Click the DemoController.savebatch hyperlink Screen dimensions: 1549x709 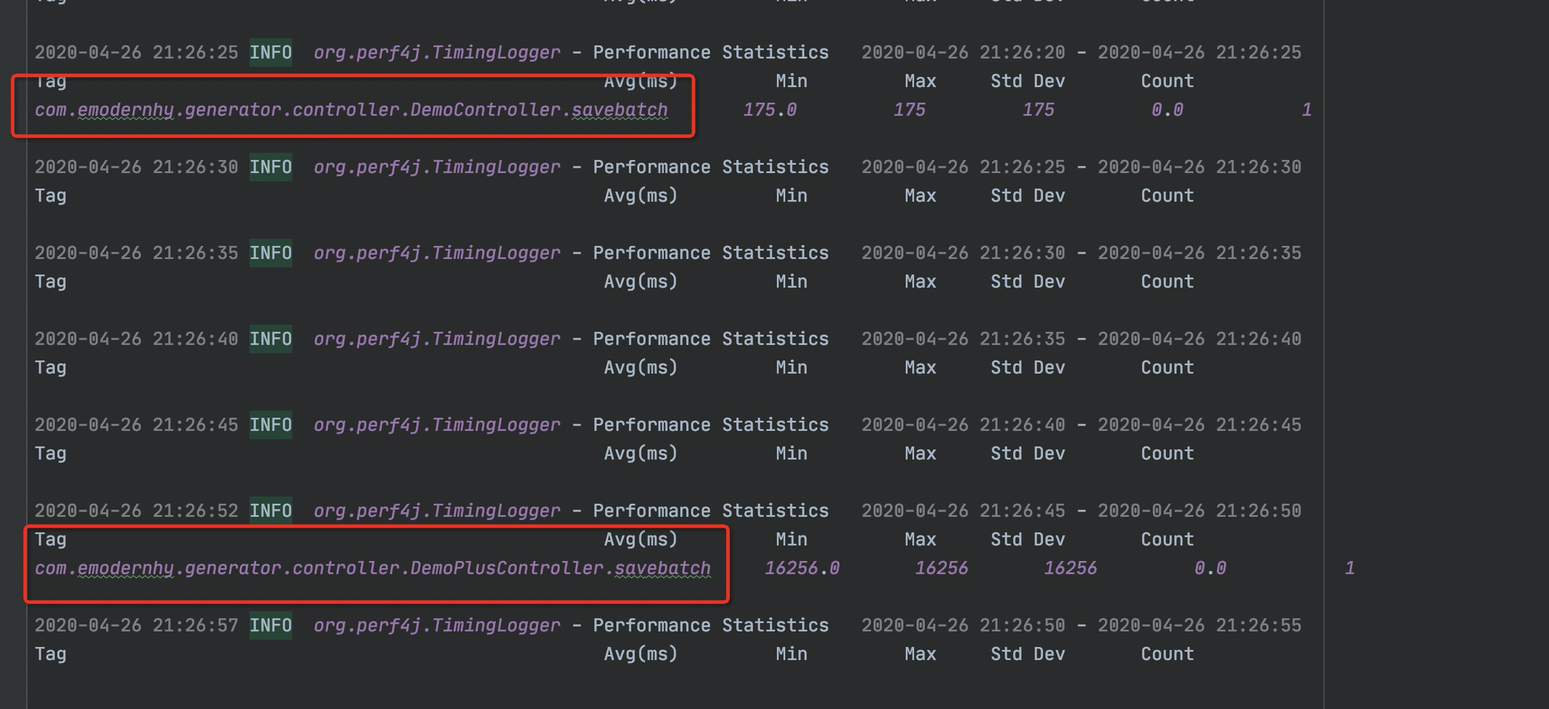click(x=621, y=109)
